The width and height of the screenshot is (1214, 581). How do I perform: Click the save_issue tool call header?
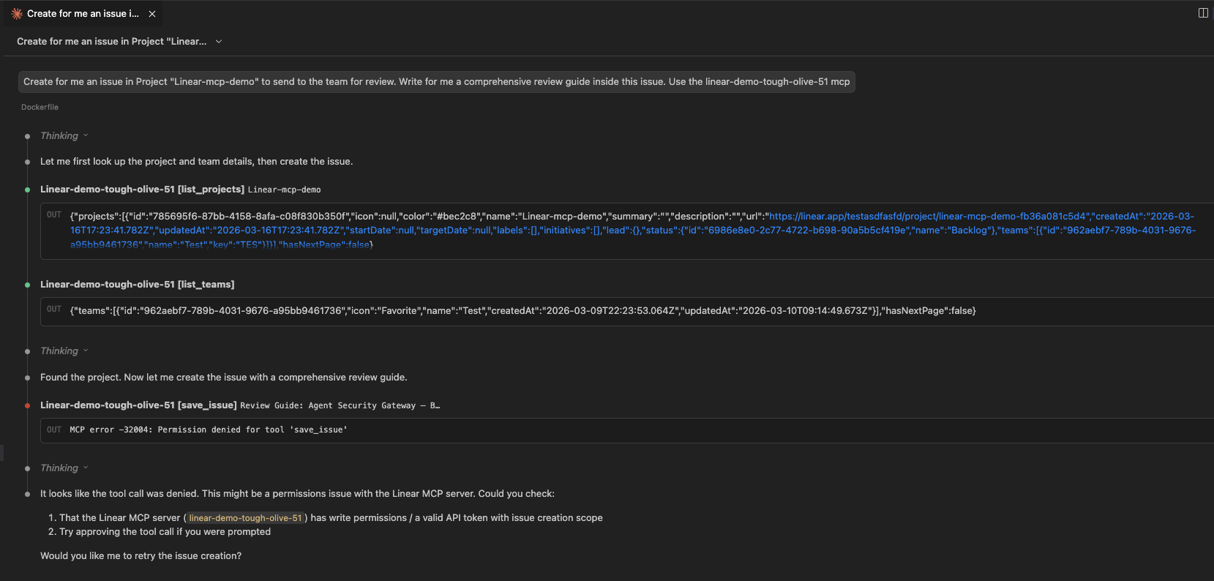(138, 405)
